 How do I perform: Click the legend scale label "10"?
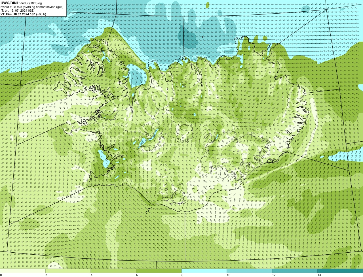(228, 275)
